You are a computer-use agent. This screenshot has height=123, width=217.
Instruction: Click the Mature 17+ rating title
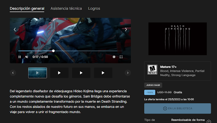(168, 67)
